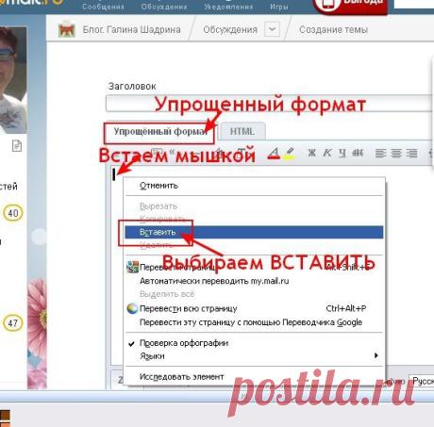Click the blog avatar icon beside Блог Галина Шадрина
This screenshot has height=427, width=434.
pos(66,29)
